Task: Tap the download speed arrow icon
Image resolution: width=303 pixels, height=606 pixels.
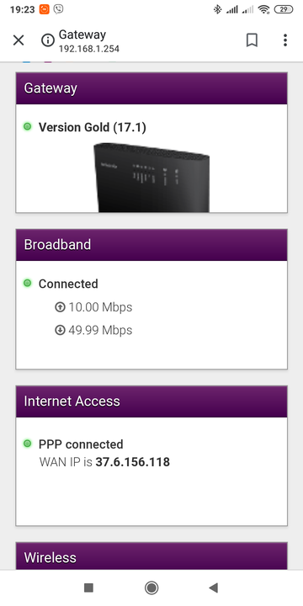Action: pos(60,331)
